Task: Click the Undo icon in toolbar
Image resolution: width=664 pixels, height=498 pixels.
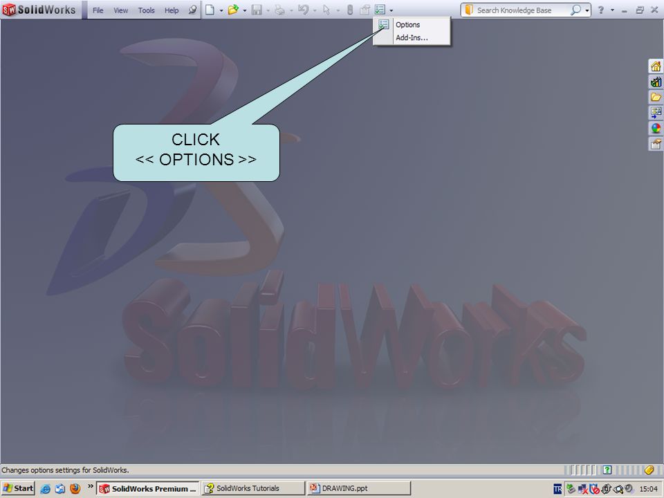Action: tap(303, 10)
